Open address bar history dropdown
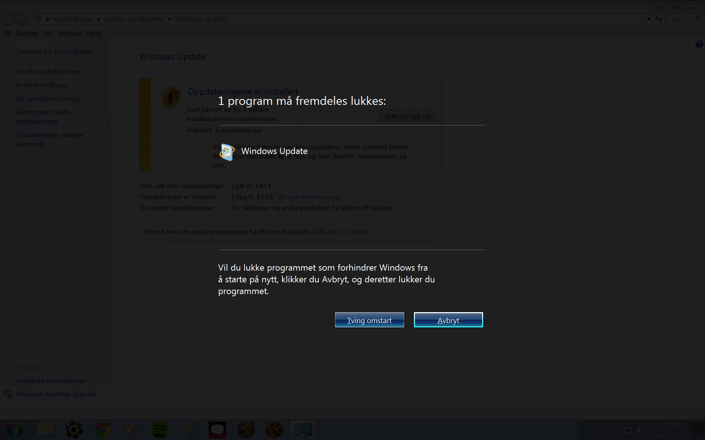 pyautogui.click(x=648, y=19)
